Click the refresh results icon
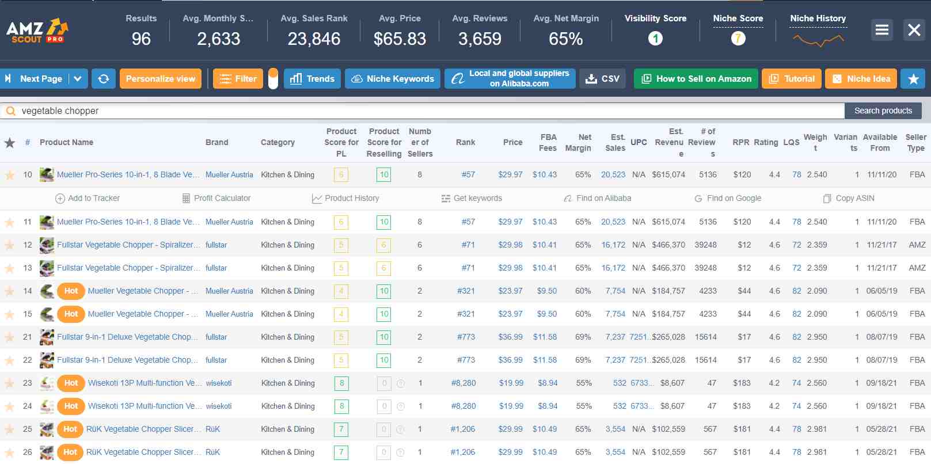Image resolution: width=931 pixels, height=464 pixels. click(x=104, y=79)
